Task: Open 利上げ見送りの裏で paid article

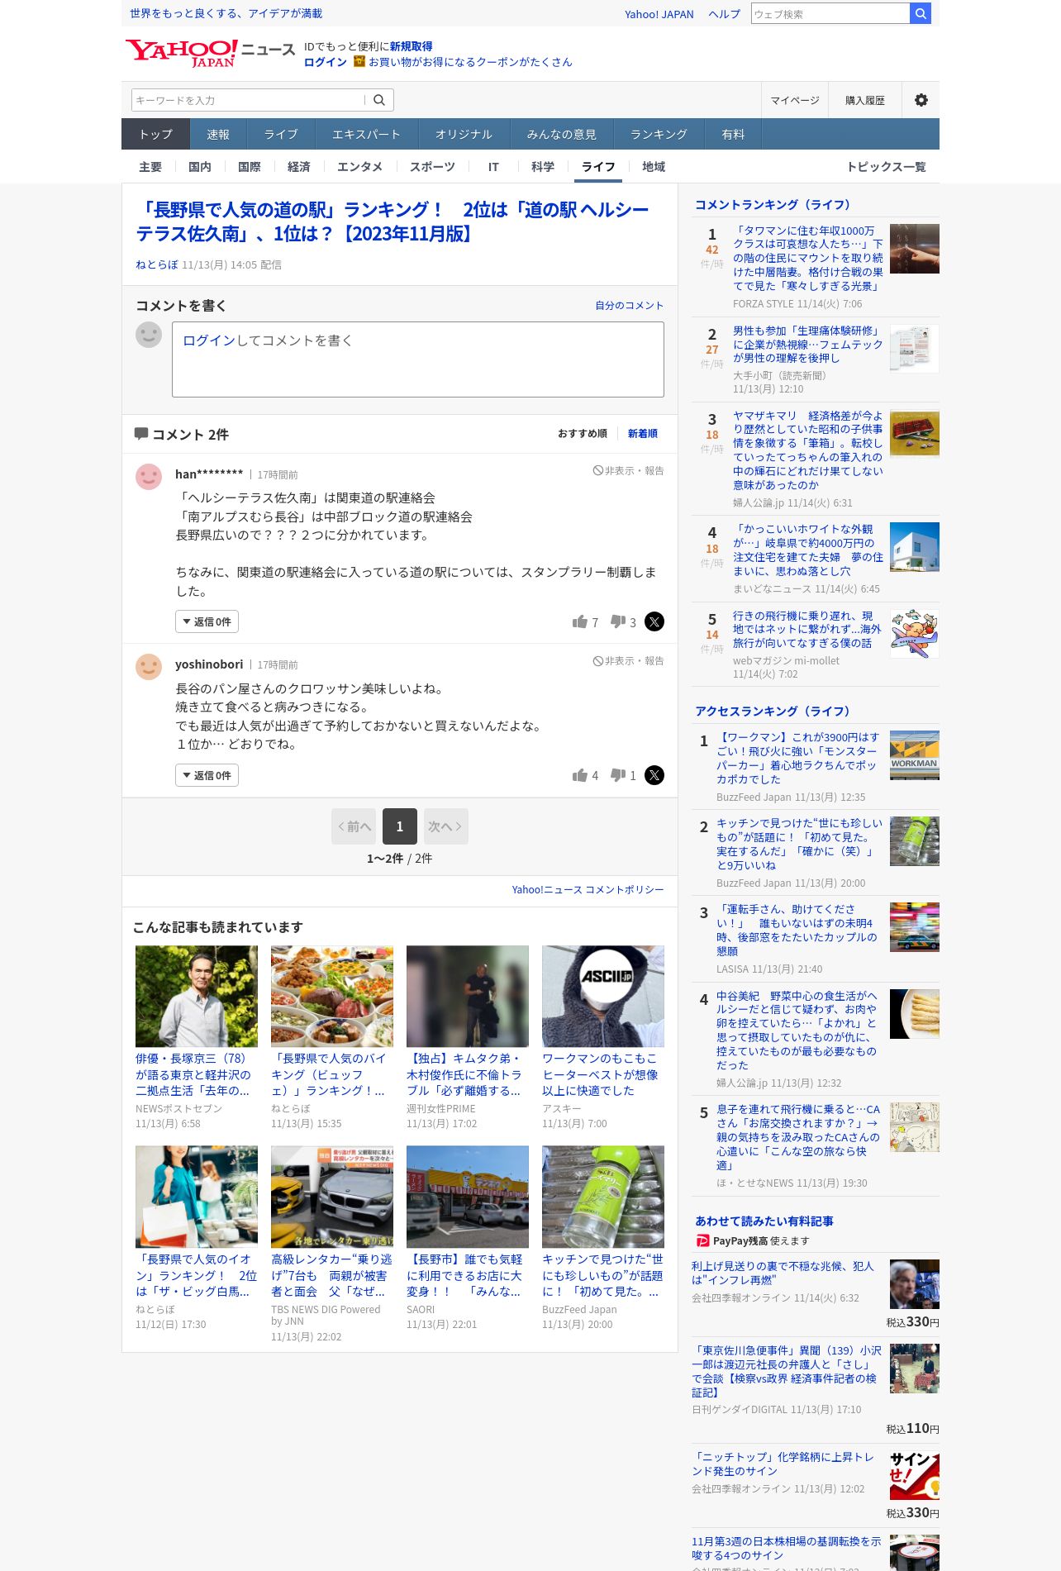Action: (783, 1273)
